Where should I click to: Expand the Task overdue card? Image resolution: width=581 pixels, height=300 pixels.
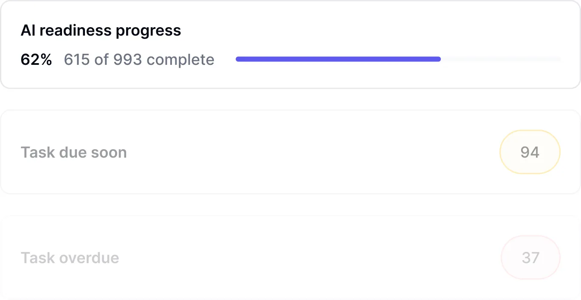290,258
